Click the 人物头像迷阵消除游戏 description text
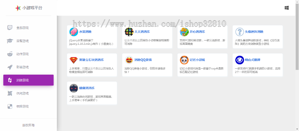Viewport: 299px width, 131px height. [x=257, y=42]
